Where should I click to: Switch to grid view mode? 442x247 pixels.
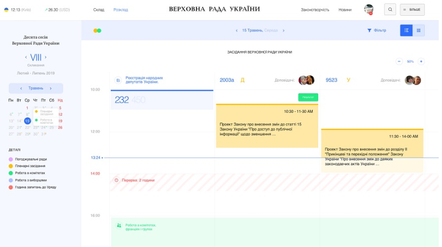(x=418, y=30)
